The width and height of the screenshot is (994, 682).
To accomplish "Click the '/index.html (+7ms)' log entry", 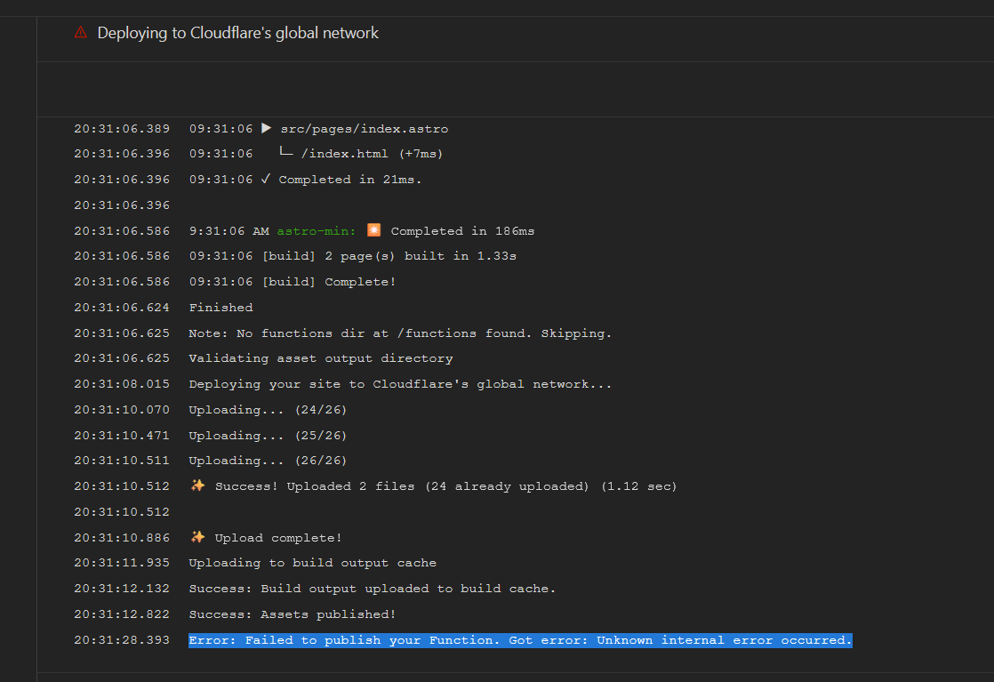I will (x=372, y=154).
